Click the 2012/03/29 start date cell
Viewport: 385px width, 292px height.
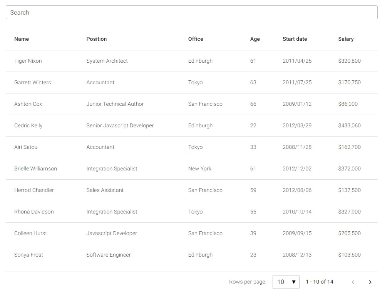pos(297,126)
